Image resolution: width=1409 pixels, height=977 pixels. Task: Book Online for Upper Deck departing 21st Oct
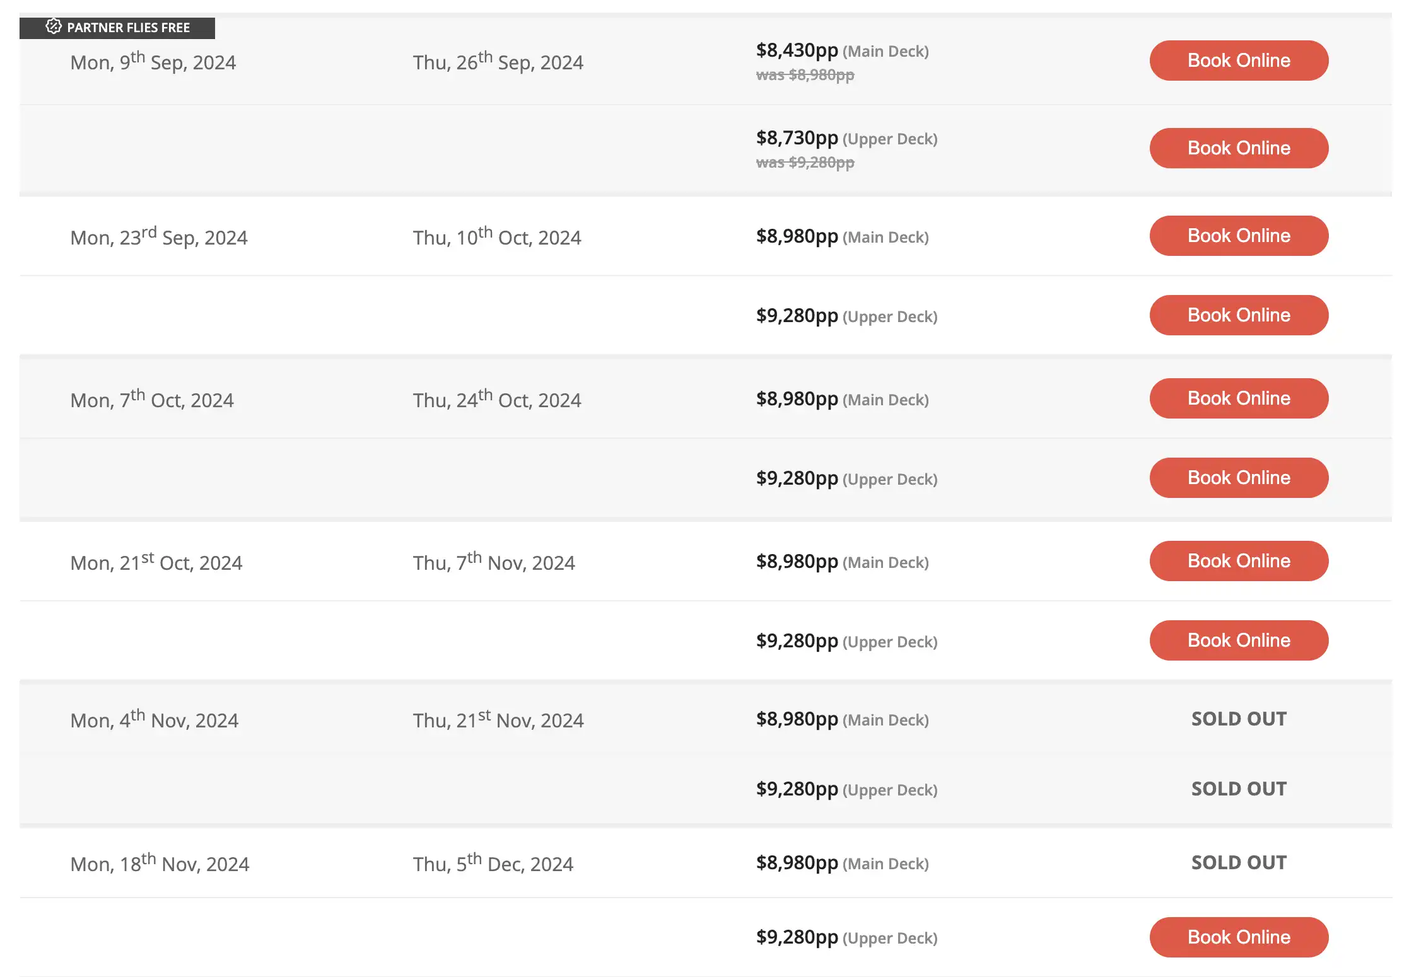tap(1238, 640)
